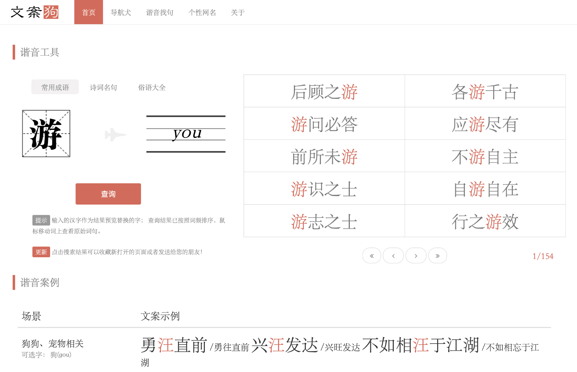Click the 文案狗 site logo
Viewport: 577px width, 372px height.
click(x=35, y=12)
